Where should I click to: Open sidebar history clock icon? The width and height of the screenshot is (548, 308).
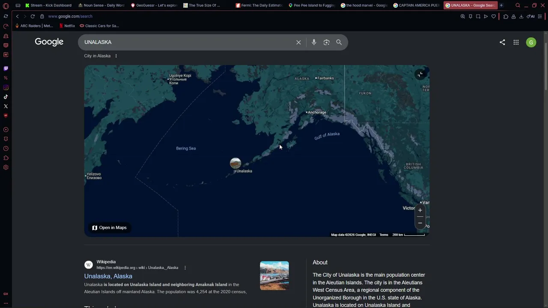pos(6,148)
